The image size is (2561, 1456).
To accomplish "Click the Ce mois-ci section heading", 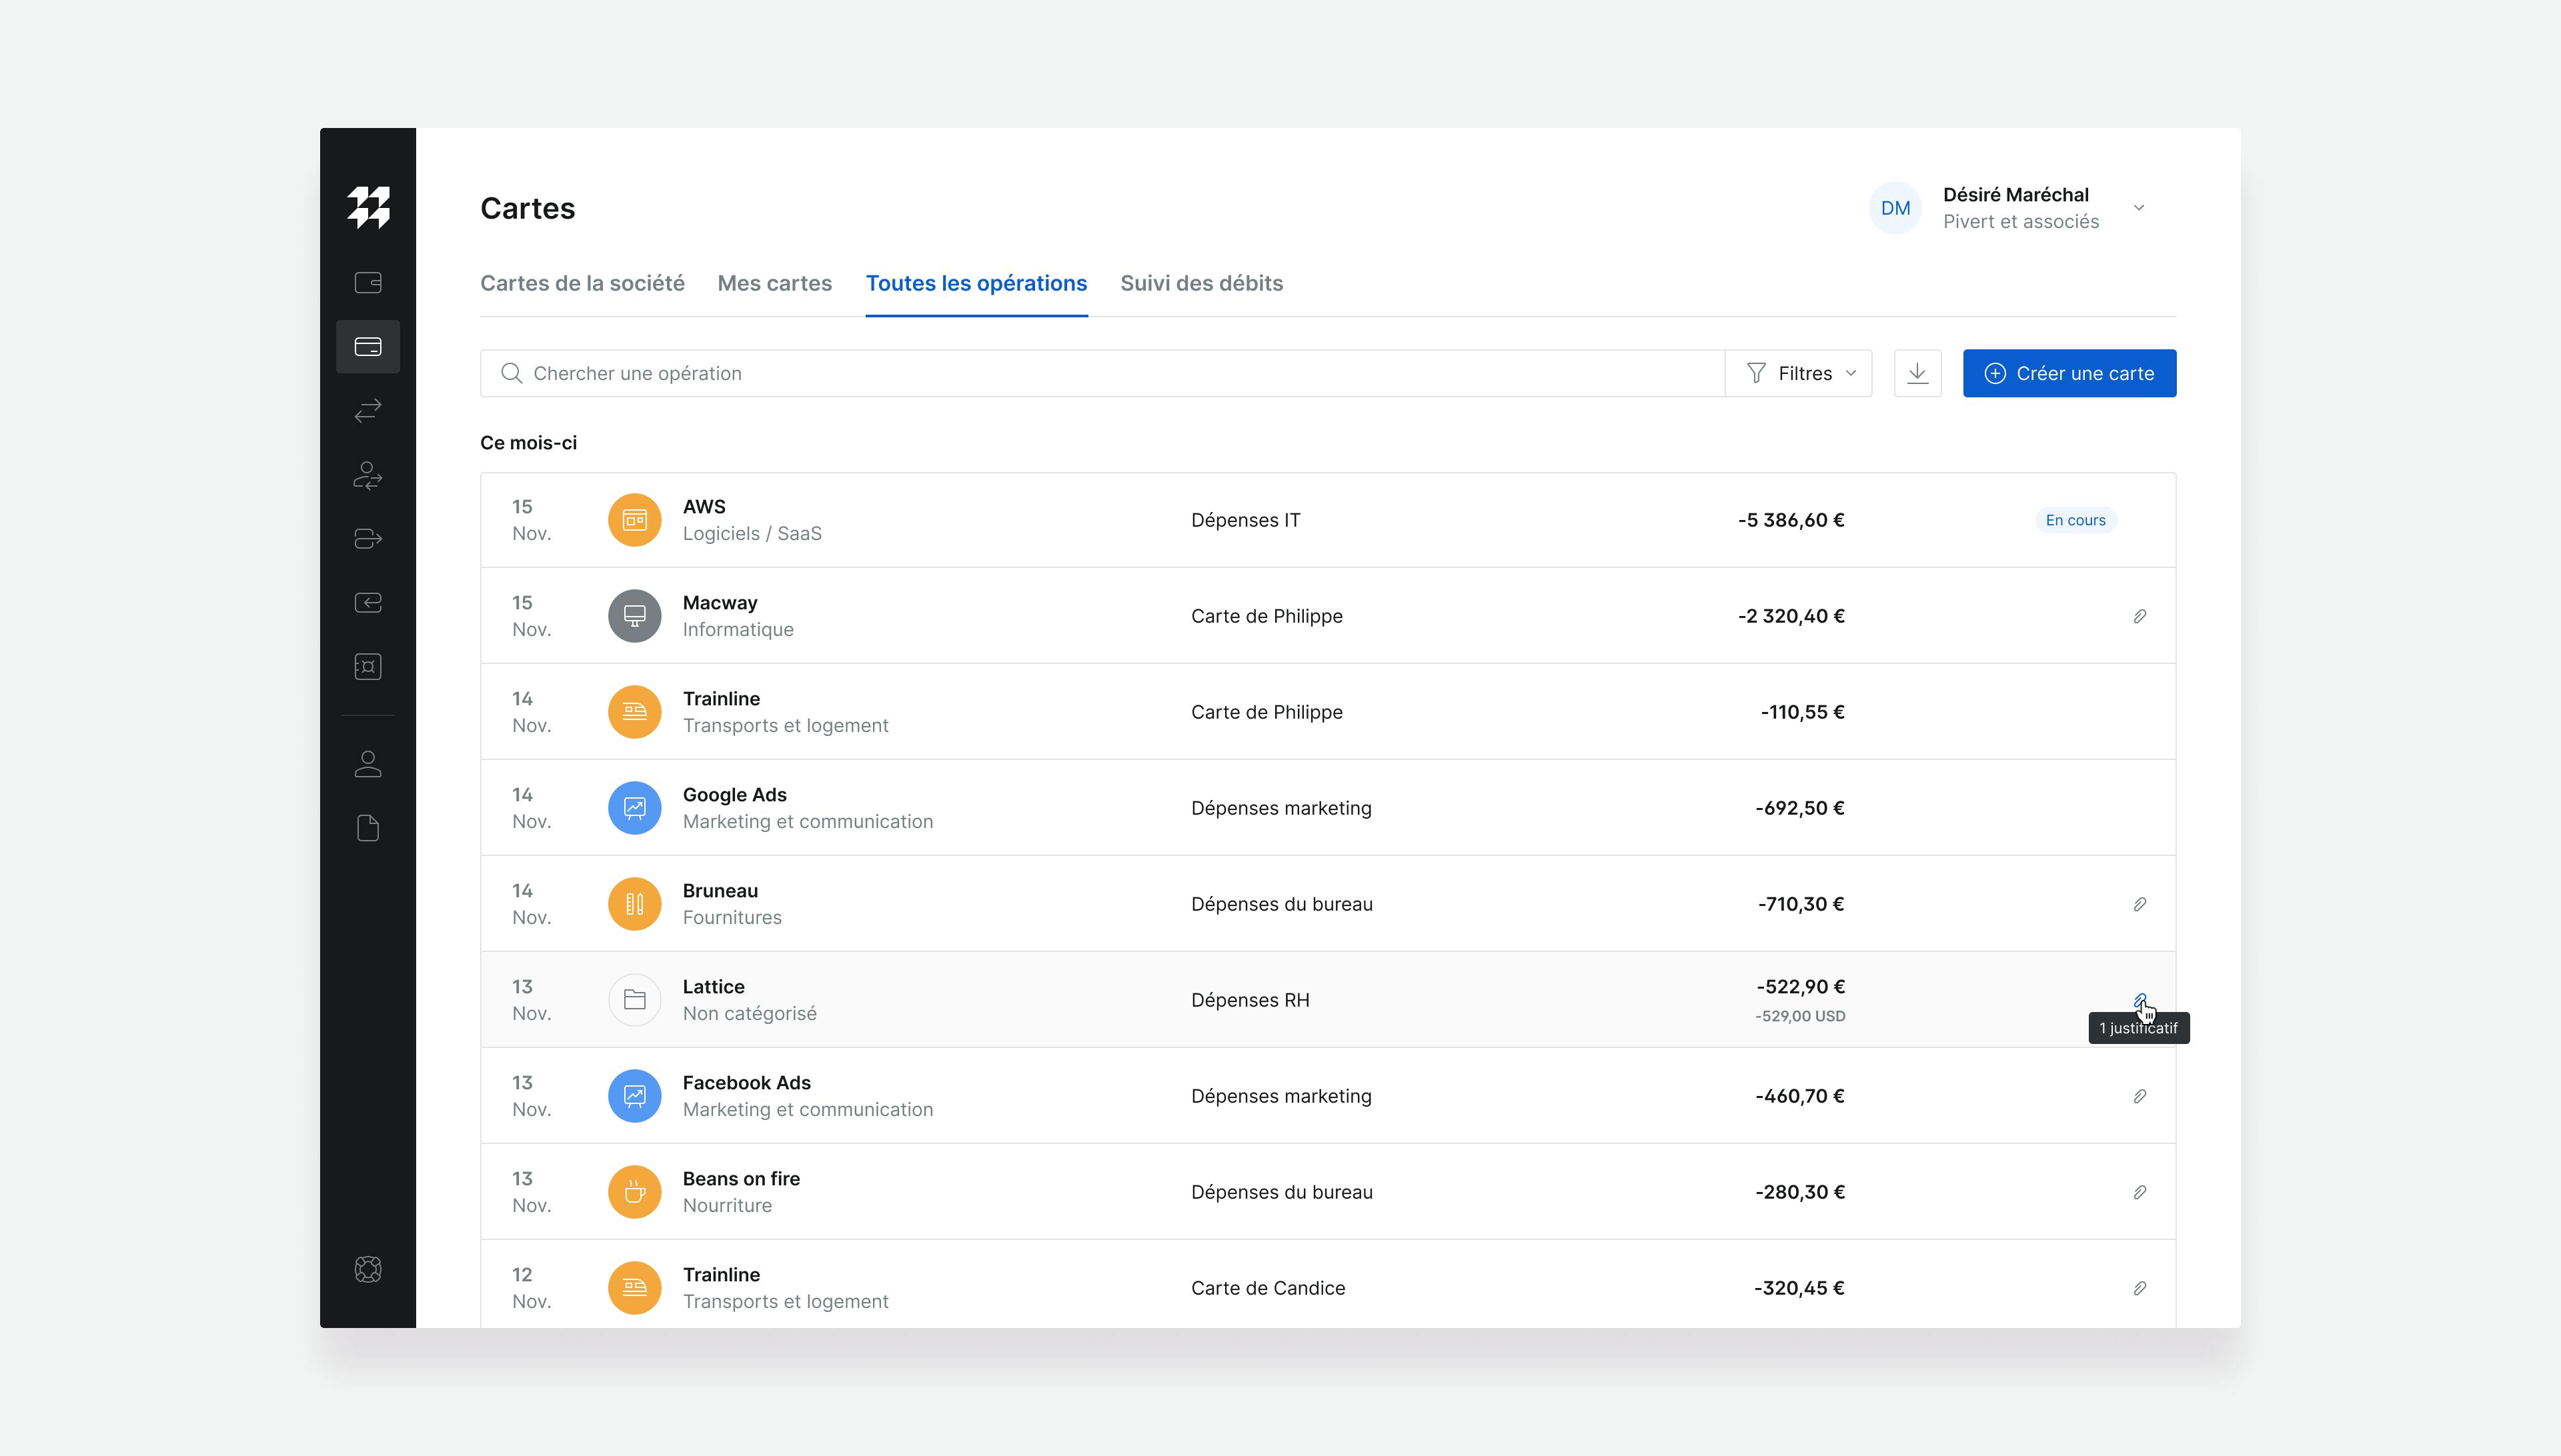I will (x=528, y=443).
